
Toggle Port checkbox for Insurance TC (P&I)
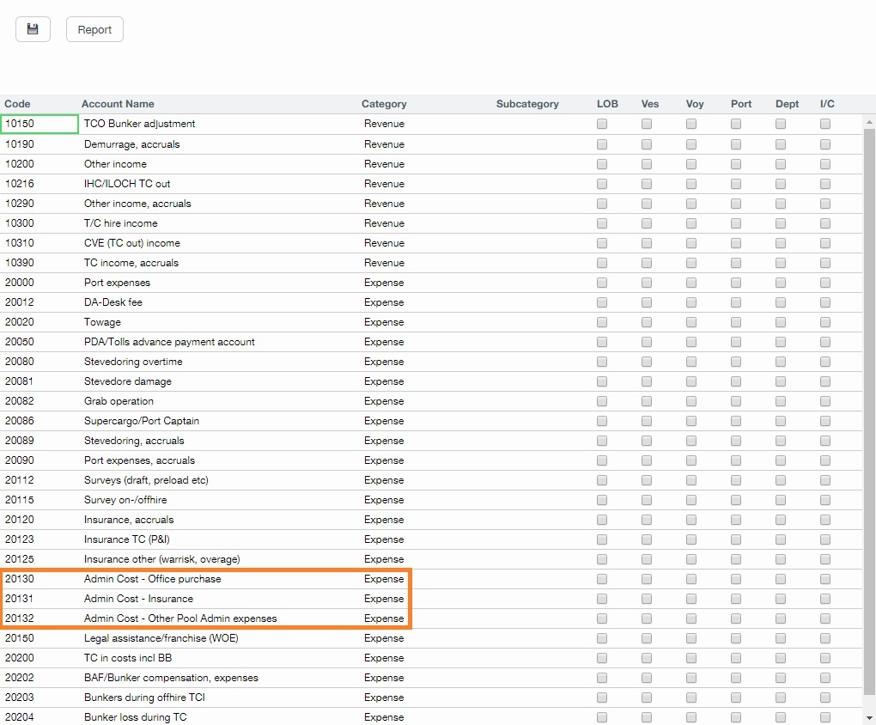click(x=735, y=539)
